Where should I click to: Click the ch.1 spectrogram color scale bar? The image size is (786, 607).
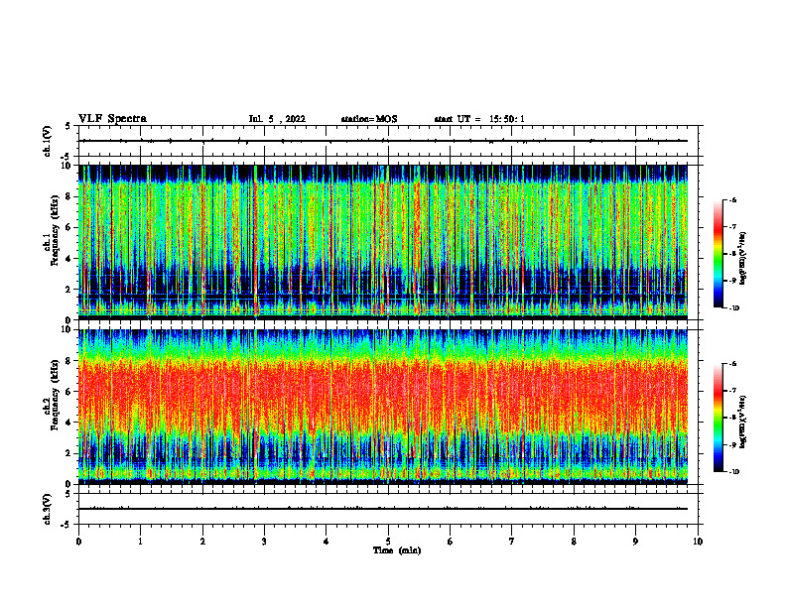coord(718,254)
